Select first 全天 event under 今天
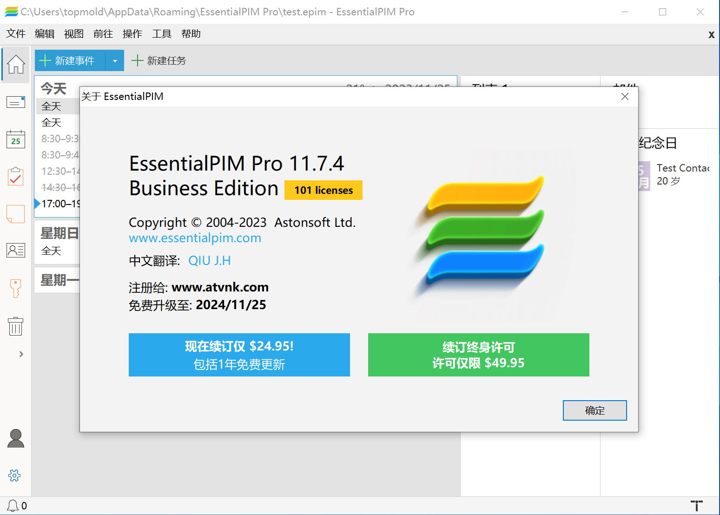 pyautogui.click(x=58, y=106)
